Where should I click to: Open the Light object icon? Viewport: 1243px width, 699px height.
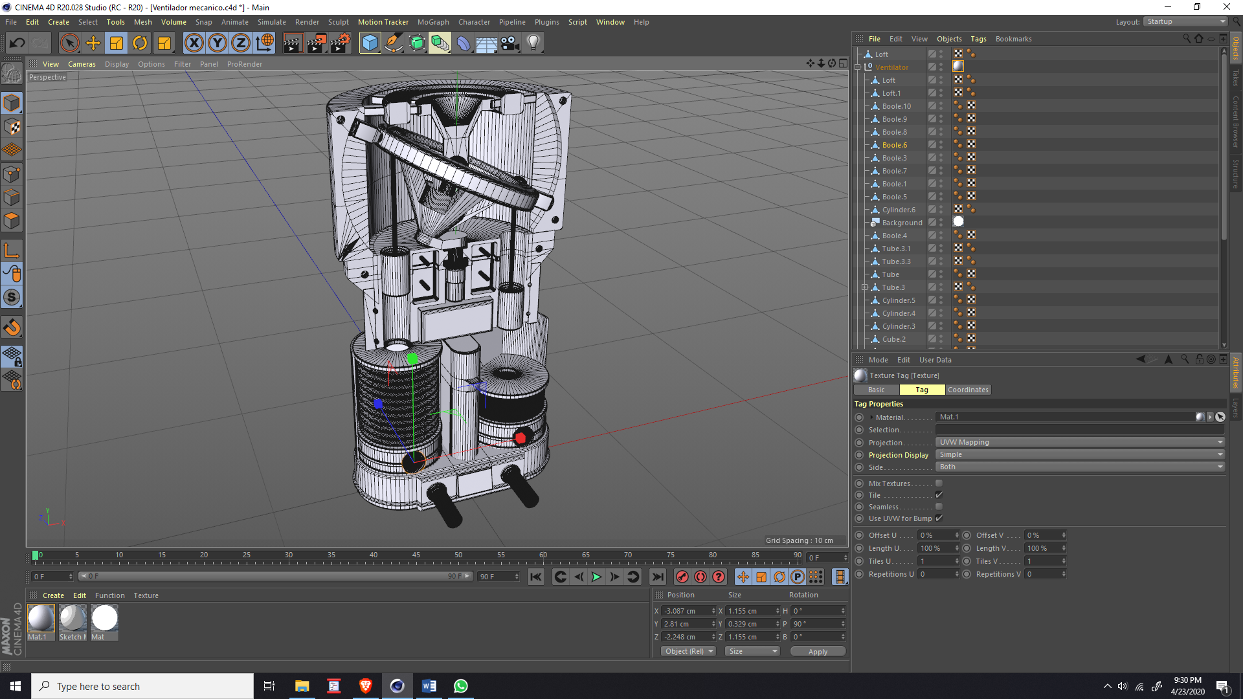533,43
